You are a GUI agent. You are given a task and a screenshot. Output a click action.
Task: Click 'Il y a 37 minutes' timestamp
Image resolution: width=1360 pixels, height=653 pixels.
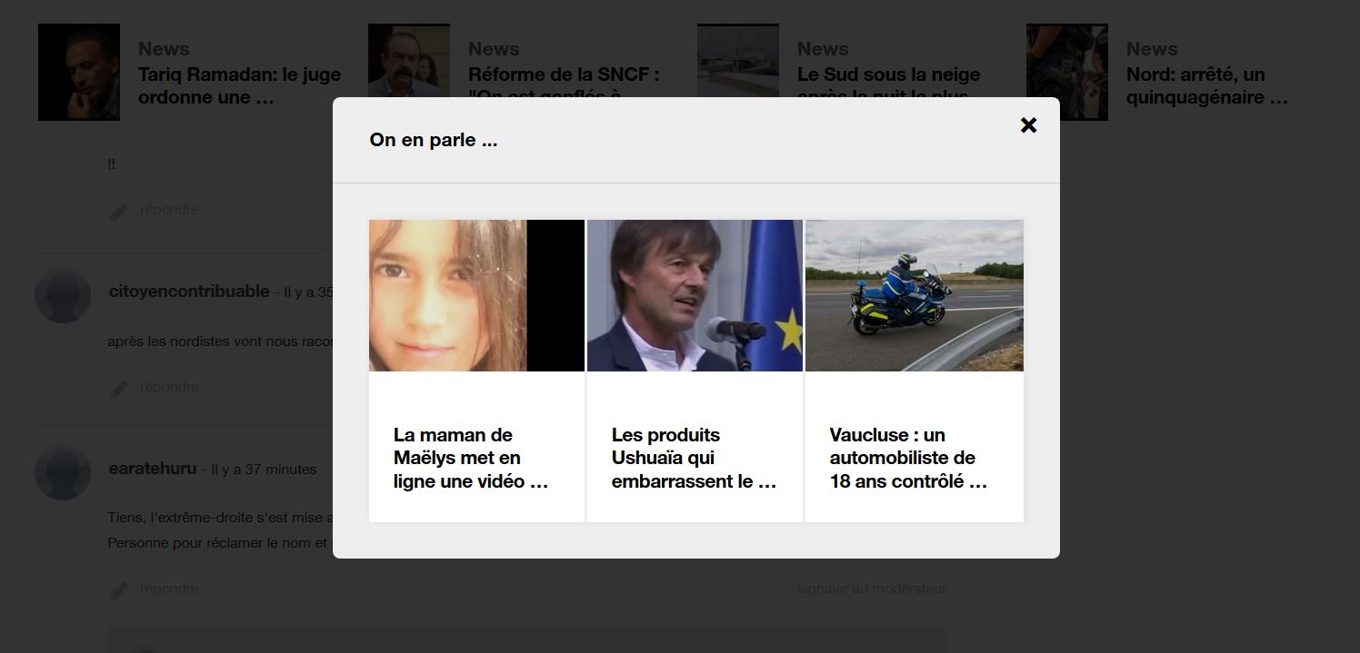pos(265,470)
